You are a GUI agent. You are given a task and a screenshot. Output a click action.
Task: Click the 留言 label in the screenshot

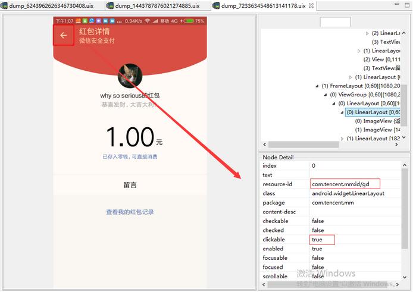click(x=130, y=185)
